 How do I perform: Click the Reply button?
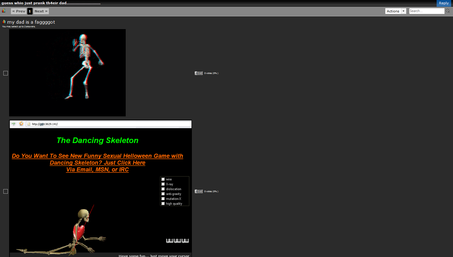tap(444, 3)
